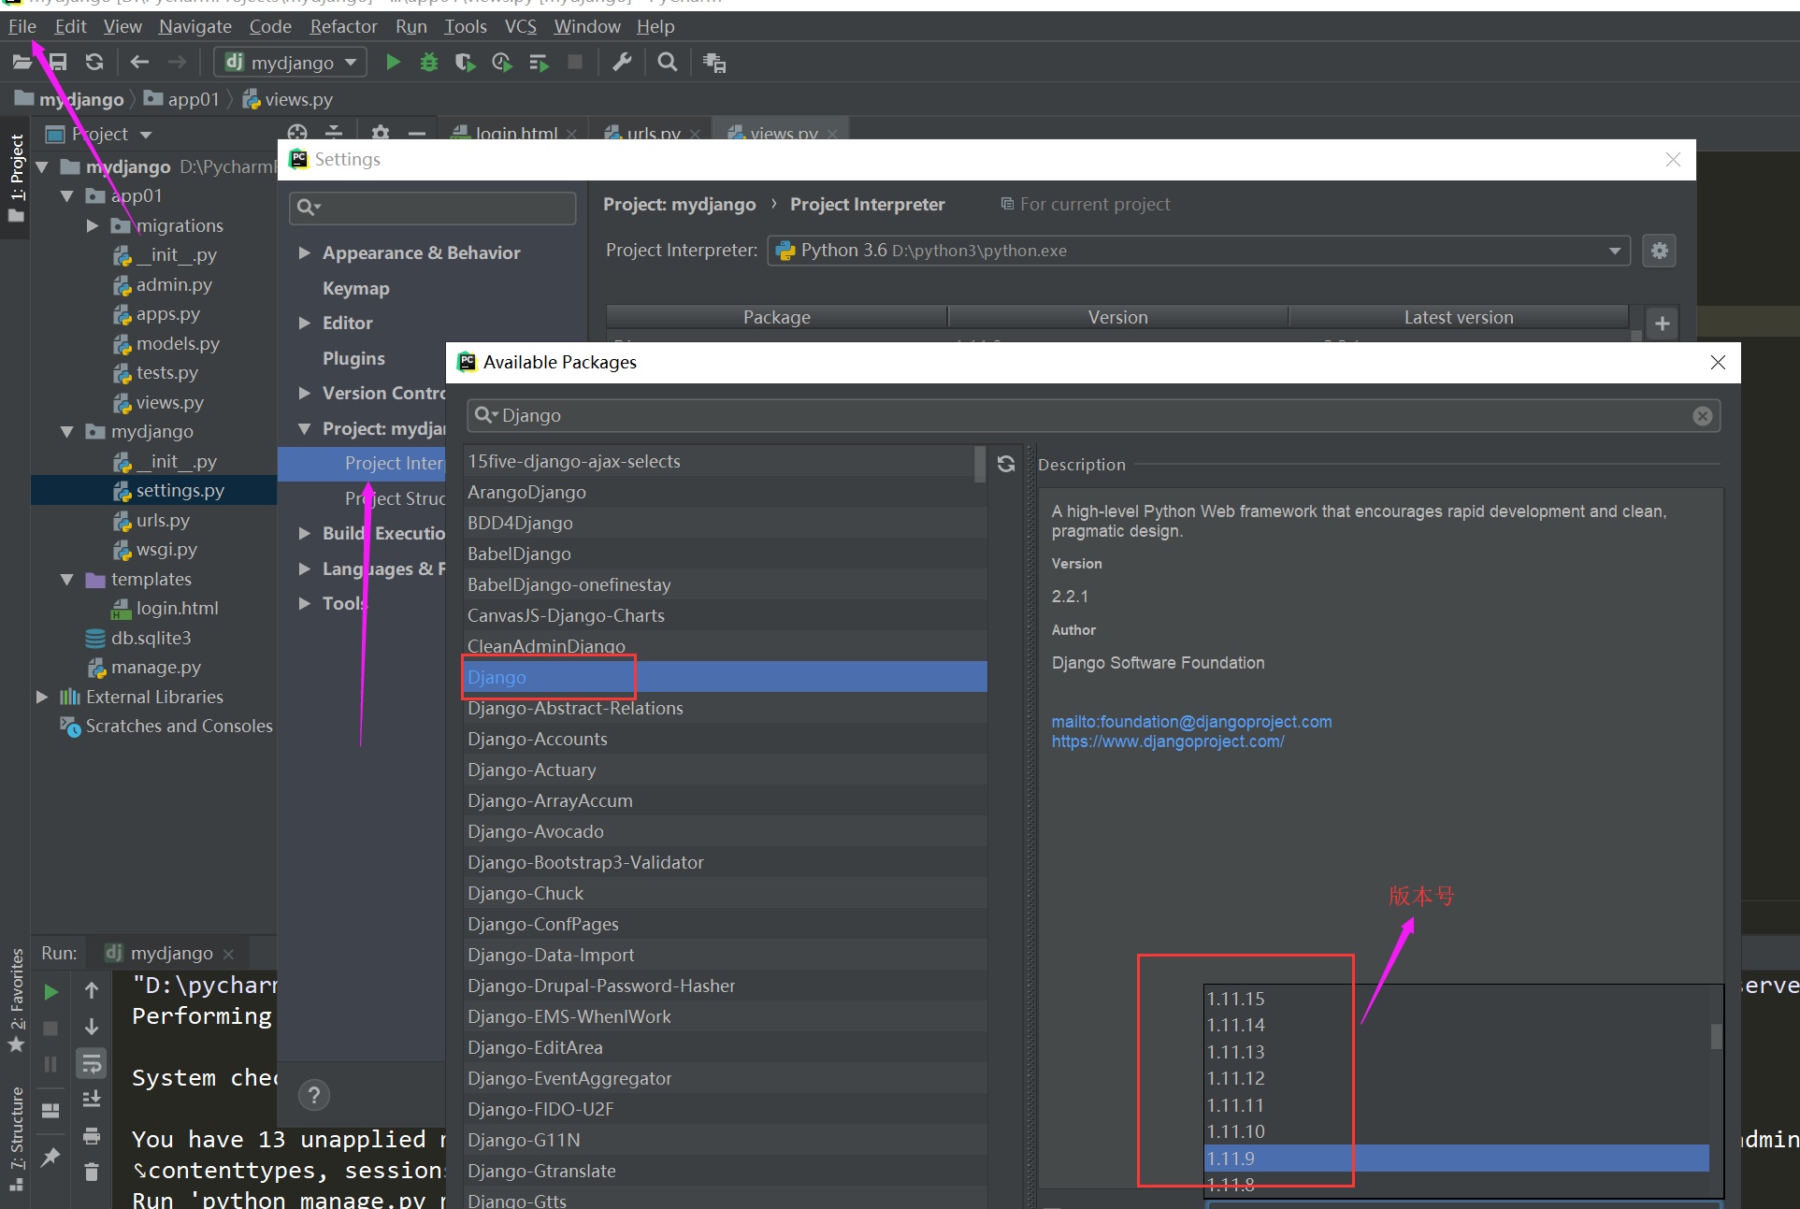1800x1209 pixels.
Task: Open the mydjango run configuration dropdown
Action: coord(290,63)
